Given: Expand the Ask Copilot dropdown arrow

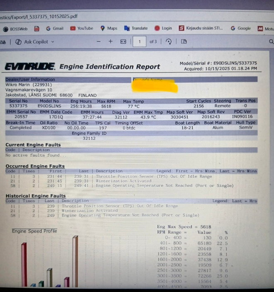Looking at the screenshot, I should click(x=53, y=42).
